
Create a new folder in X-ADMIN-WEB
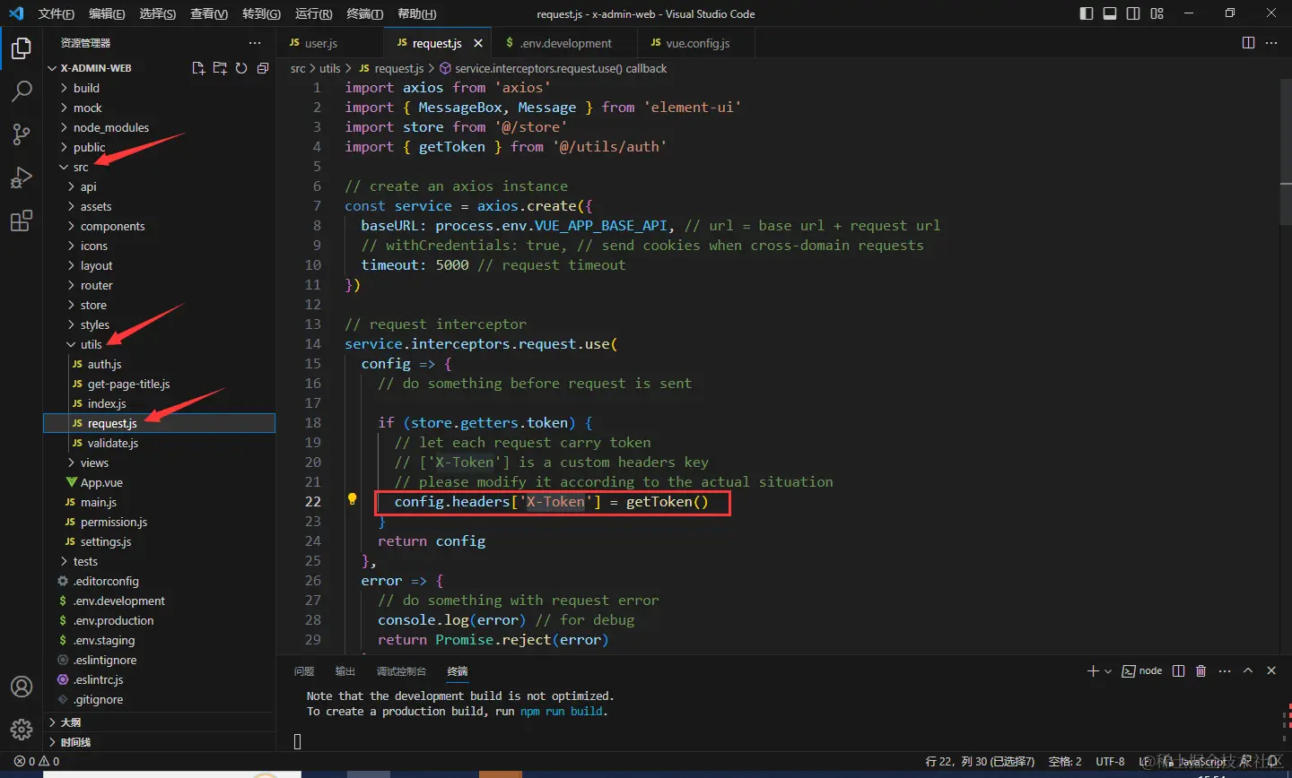tap(220, 68)
